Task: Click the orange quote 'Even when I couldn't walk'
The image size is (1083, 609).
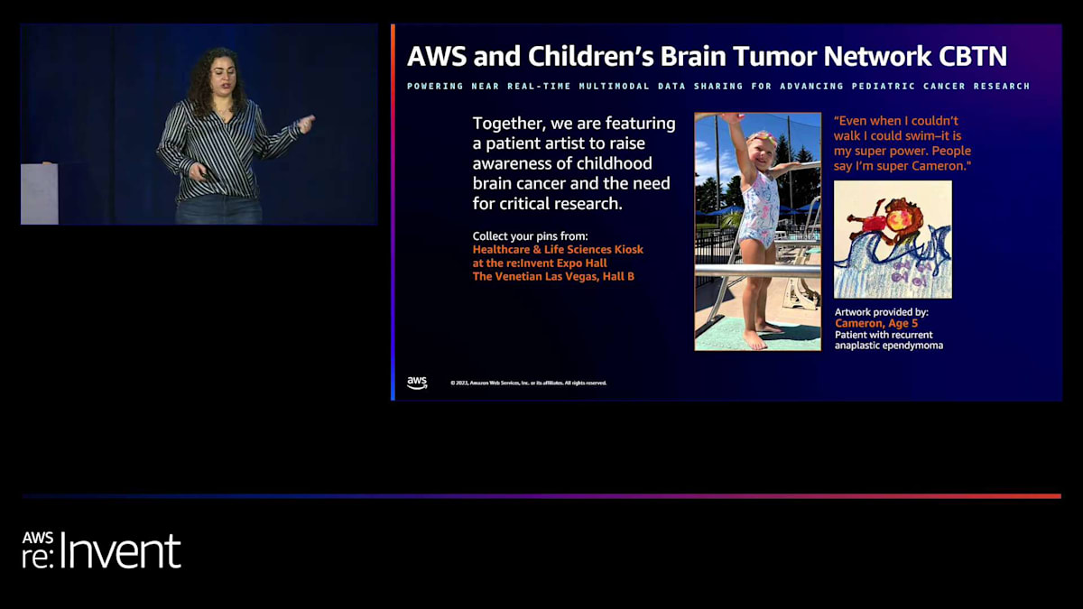Action: pyautogui.click(x=902, y=143)
